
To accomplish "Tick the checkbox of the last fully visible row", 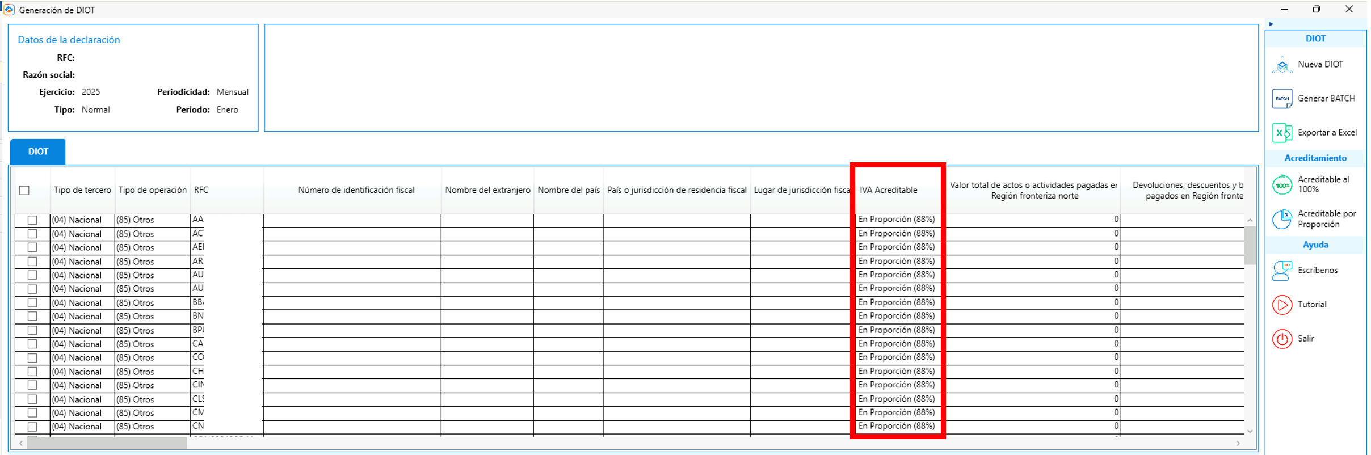I will point(32,427).
